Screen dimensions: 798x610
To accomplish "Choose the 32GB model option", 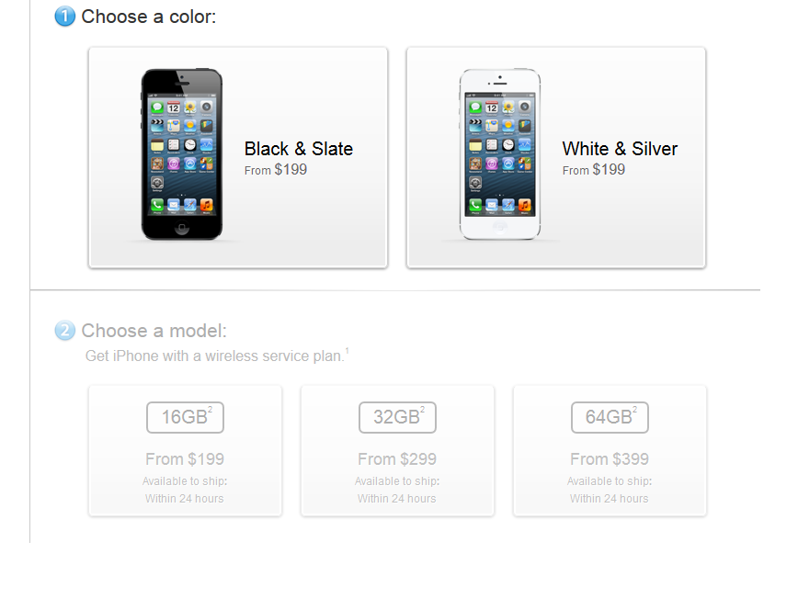I will [x=397, y=451].
